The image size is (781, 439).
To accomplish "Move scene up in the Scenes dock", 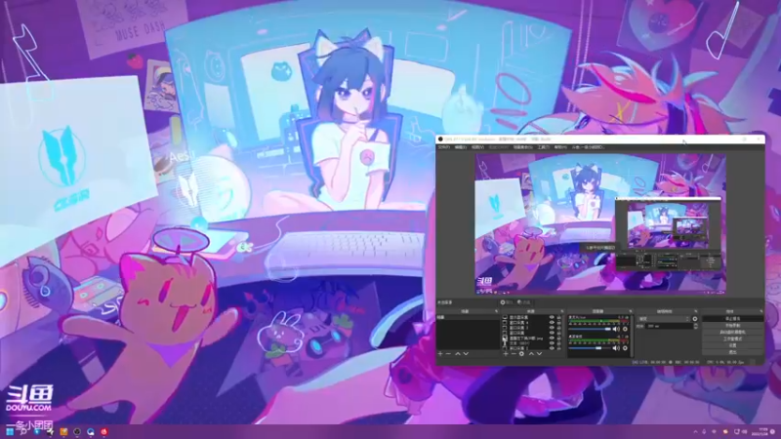I will point(457,354).
